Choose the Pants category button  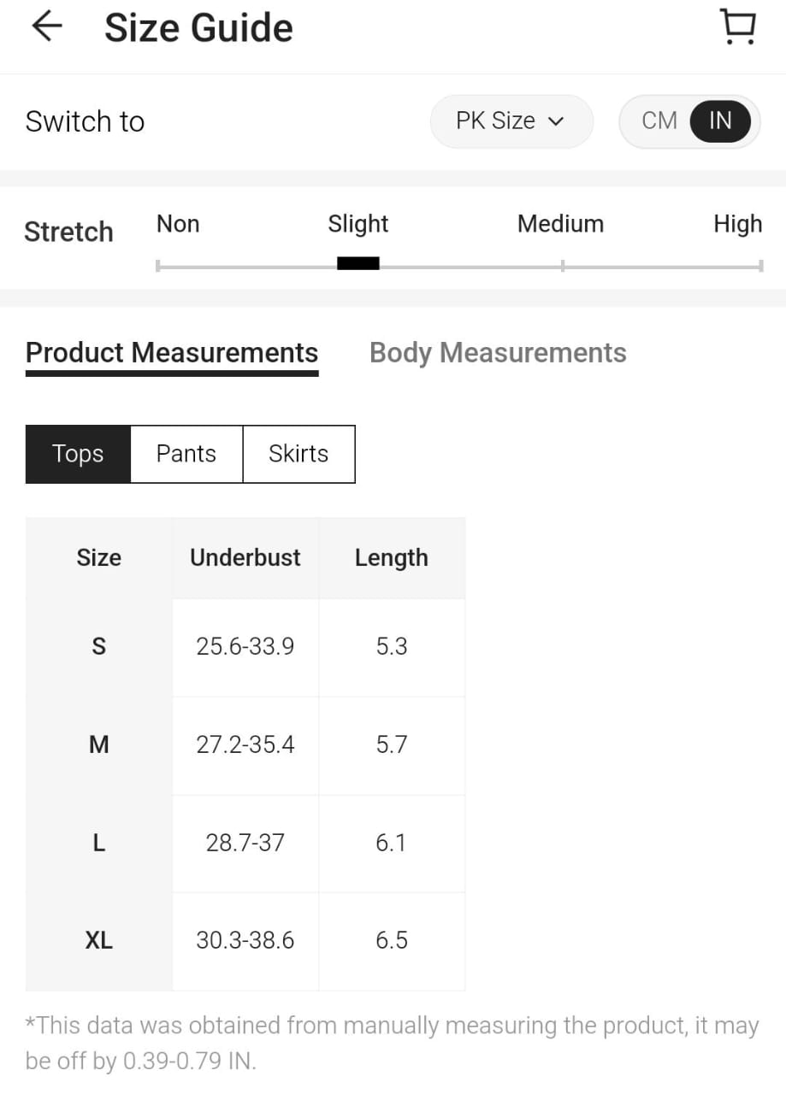coord(186,454)
